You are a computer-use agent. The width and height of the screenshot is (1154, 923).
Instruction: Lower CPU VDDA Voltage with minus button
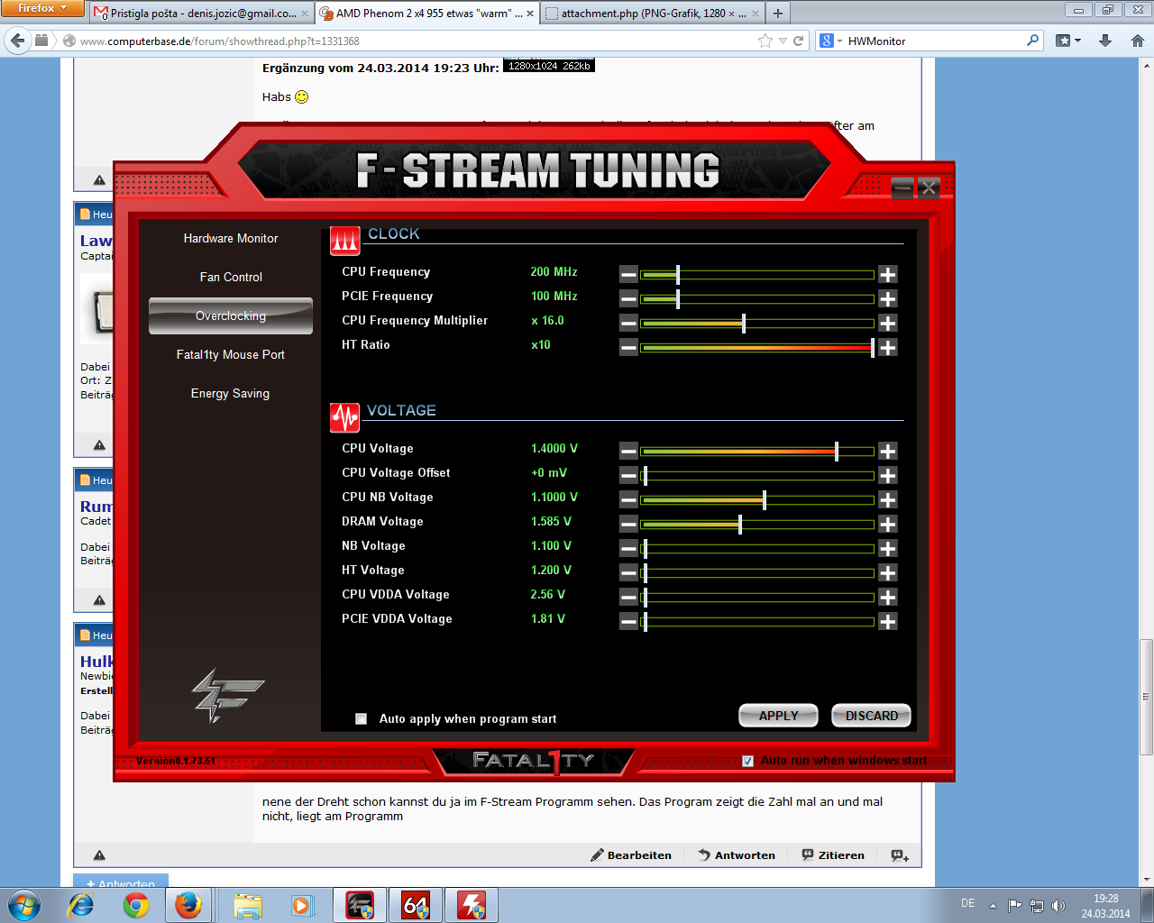(628, 598)
